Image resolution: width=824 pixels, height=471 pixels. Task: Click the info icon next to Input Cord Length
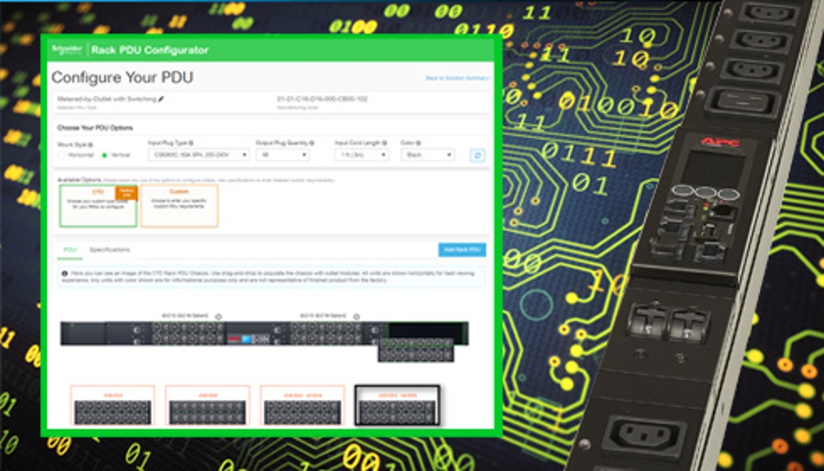click(385, 143)
